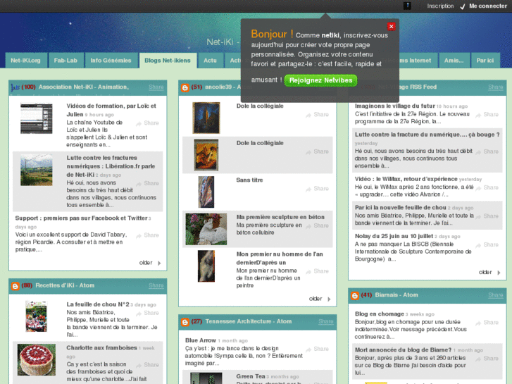The width and height of the screenshot is (512, 384).
Task: Open the Actu tab
Action: coord(210,61)
